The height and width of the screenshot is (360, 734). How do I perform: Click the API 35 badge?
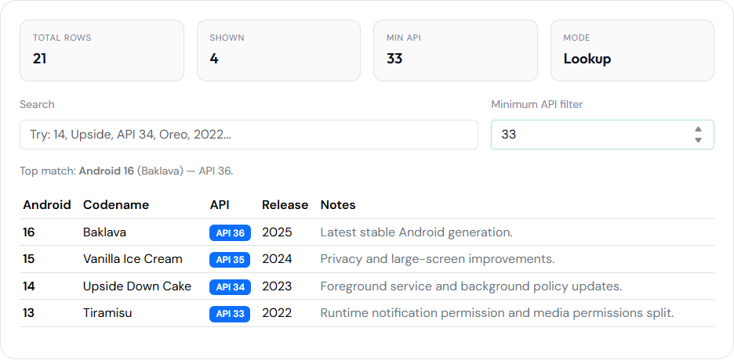[x=230, y=260]
